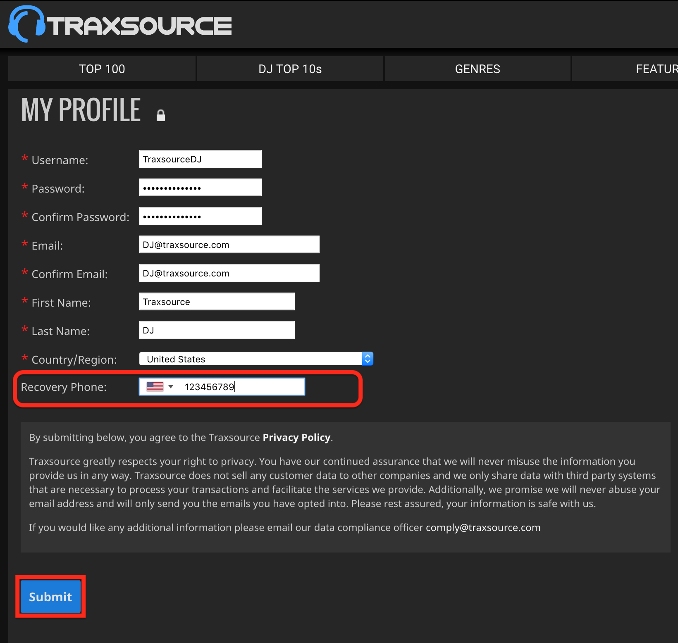Image resolution: width=678 pixels, height=643 pixels.
Task: Open the Country/Region dropdown
Action: point(256,359)
